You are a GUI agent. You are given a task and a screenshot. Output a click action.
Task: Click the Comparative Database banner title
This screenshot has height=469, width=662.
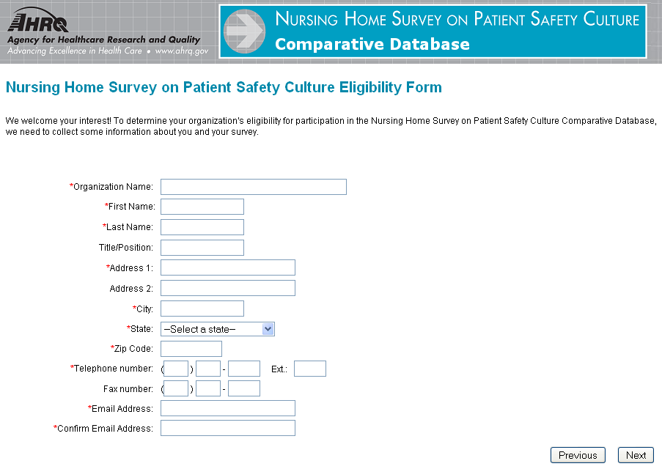tap(372, 45)
